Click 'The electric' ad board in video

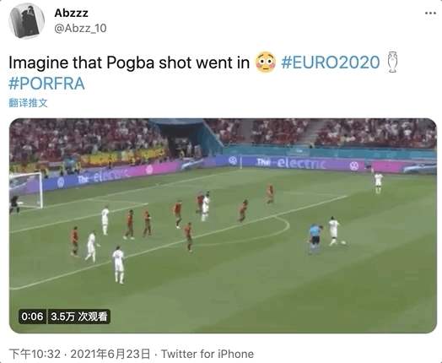tap(292, 163)
